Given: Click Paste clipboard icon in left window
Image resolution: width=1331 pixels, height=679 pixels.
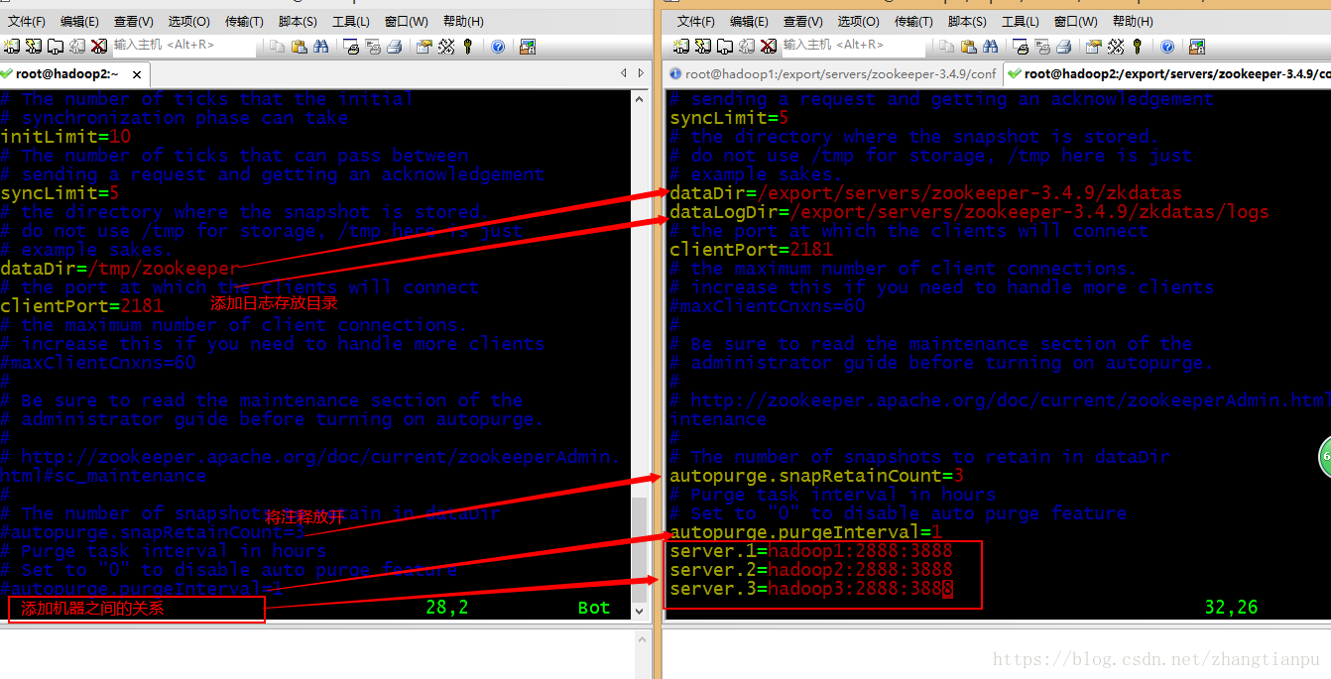Looking at the screenshot, I should [299, 46].
